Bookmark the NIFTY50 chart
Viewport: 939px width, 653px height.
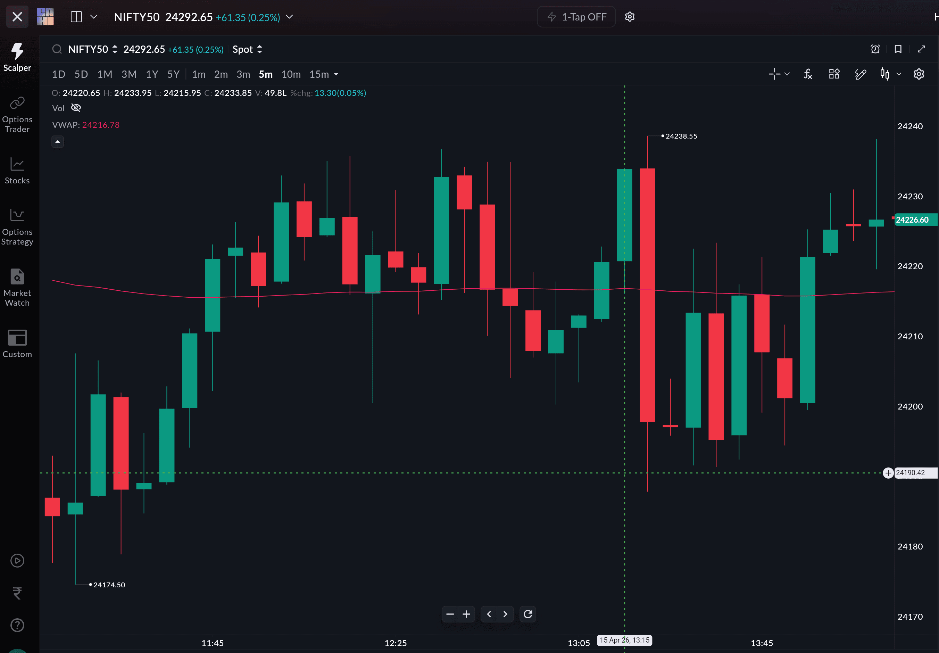[x=898, y=49]
